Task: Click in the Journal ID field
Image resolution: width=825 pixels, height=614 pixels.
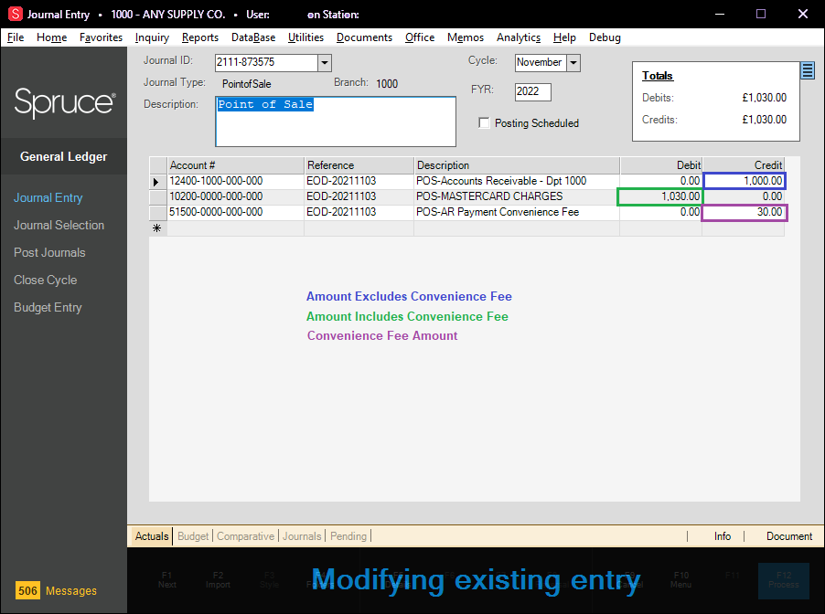Action: pos(266,62)
